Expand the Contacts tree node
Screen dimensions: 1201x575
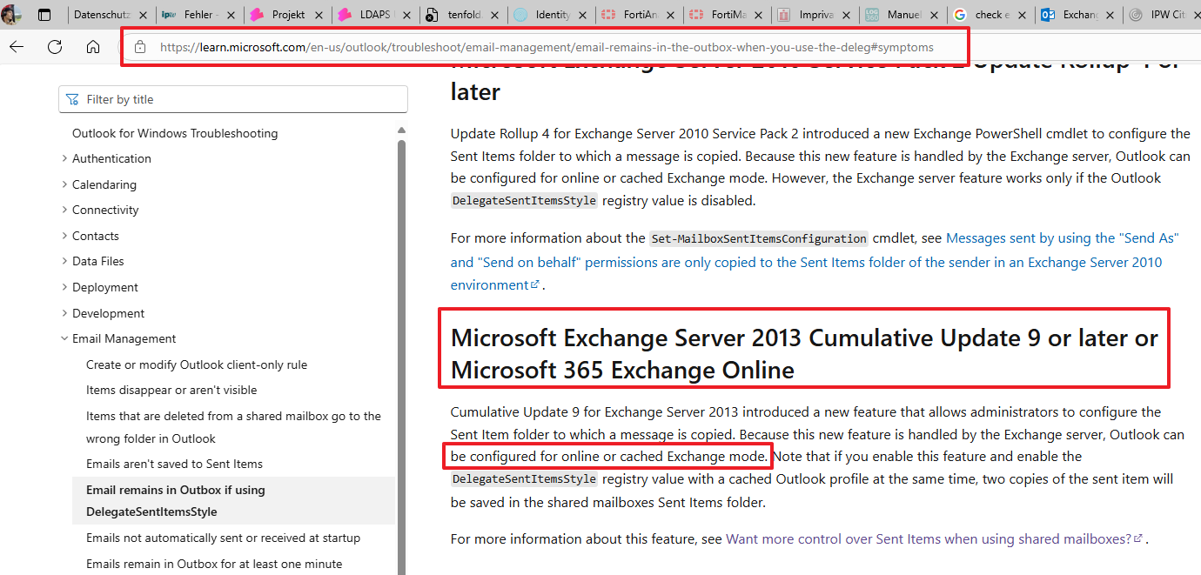[x=65, y=236]
